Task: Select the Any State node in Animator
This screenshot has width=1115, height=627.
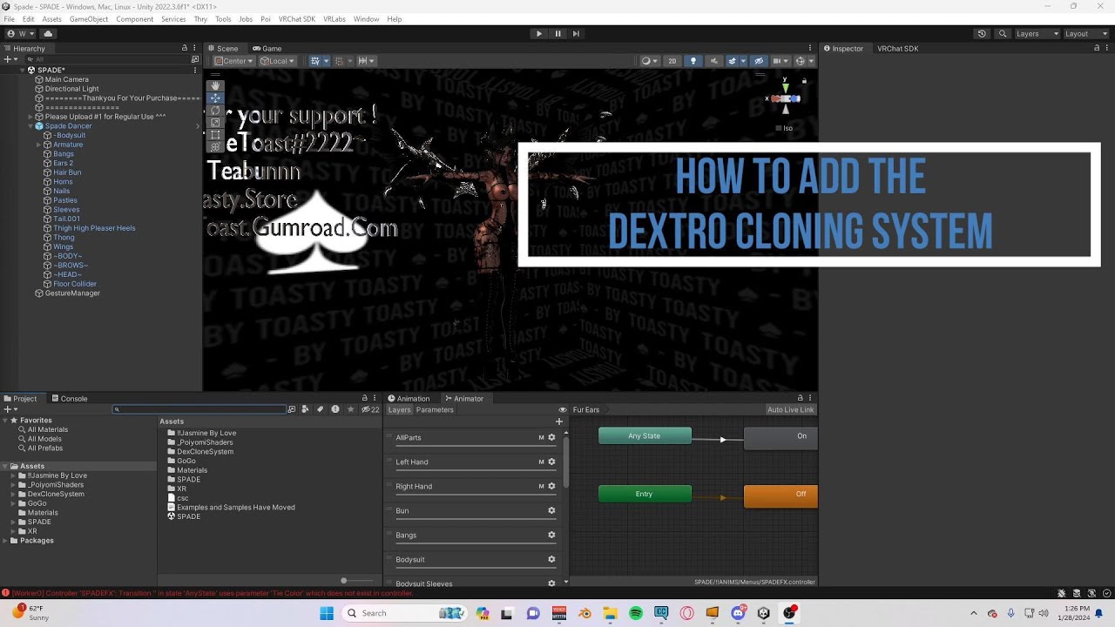Action: pos(645,436)
